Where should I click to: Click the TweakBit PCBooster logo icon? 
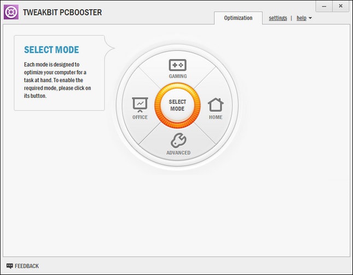(11, 12)
